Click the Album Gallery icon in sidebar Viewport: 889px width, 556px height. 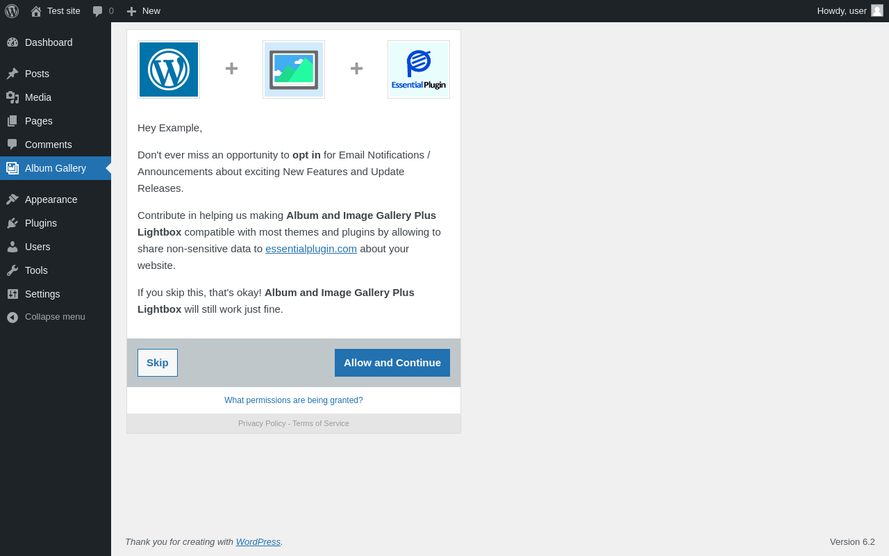[13, 168]
